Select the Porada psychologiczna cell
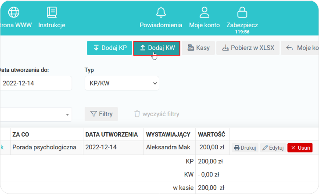Viewport: 319px width, 194px height. click(x=47, y=148)
